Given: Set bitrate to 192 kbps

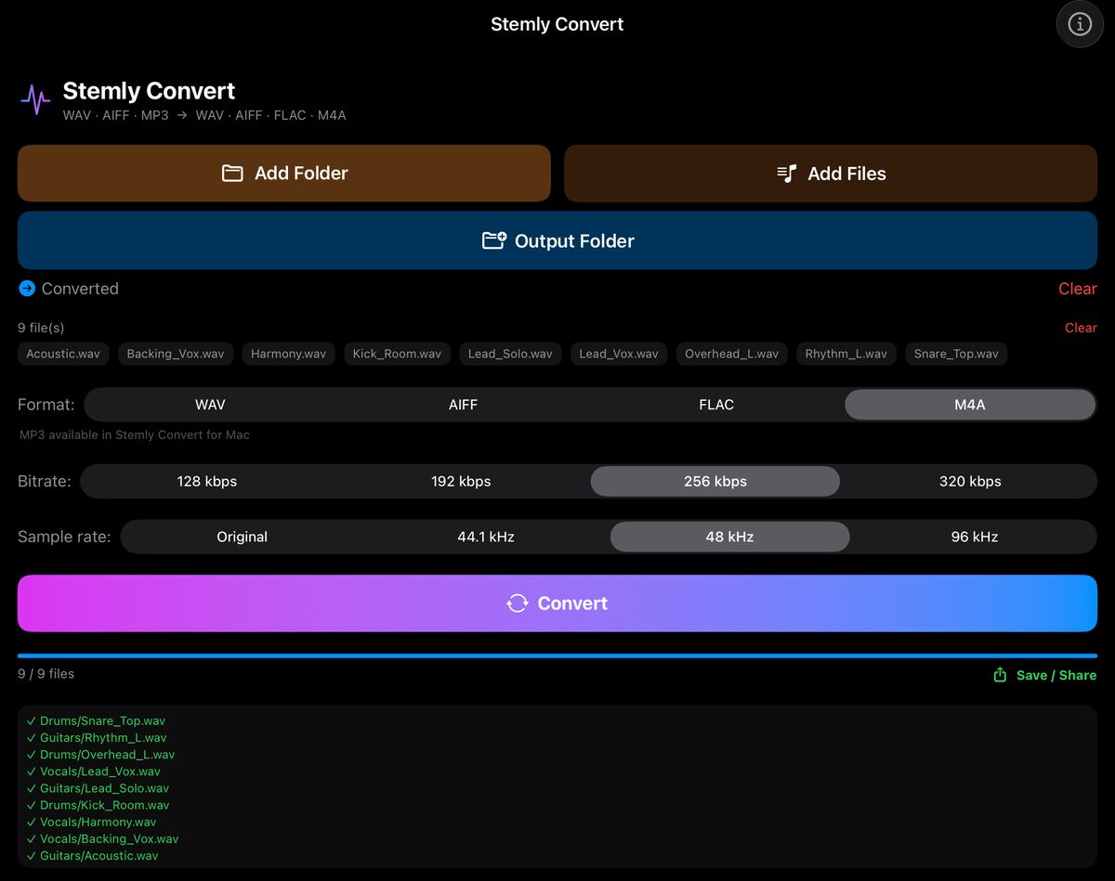Looking at the screenshot, I should pyautogui.click(x=461, y=481).
